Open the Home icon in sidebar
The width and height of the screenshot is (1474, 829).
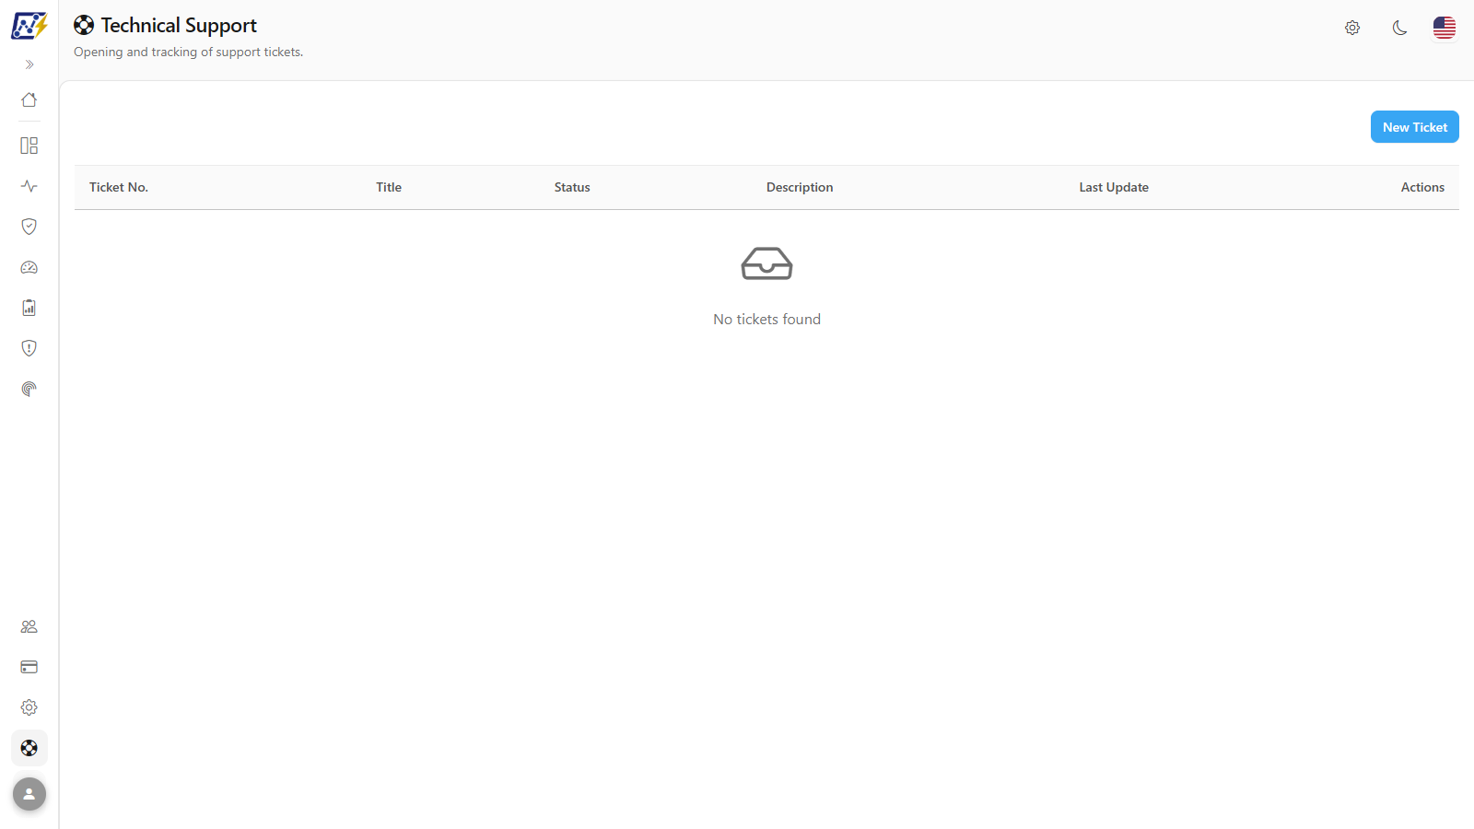[x=29, y=99]
